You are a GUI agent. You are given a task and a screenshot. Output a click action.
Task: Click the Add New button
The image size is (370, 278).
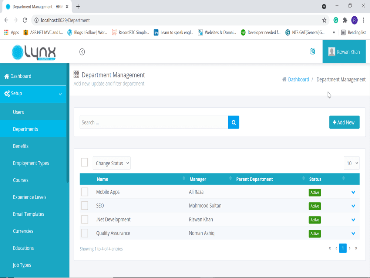pyautogui.click(x=344, y=122)
